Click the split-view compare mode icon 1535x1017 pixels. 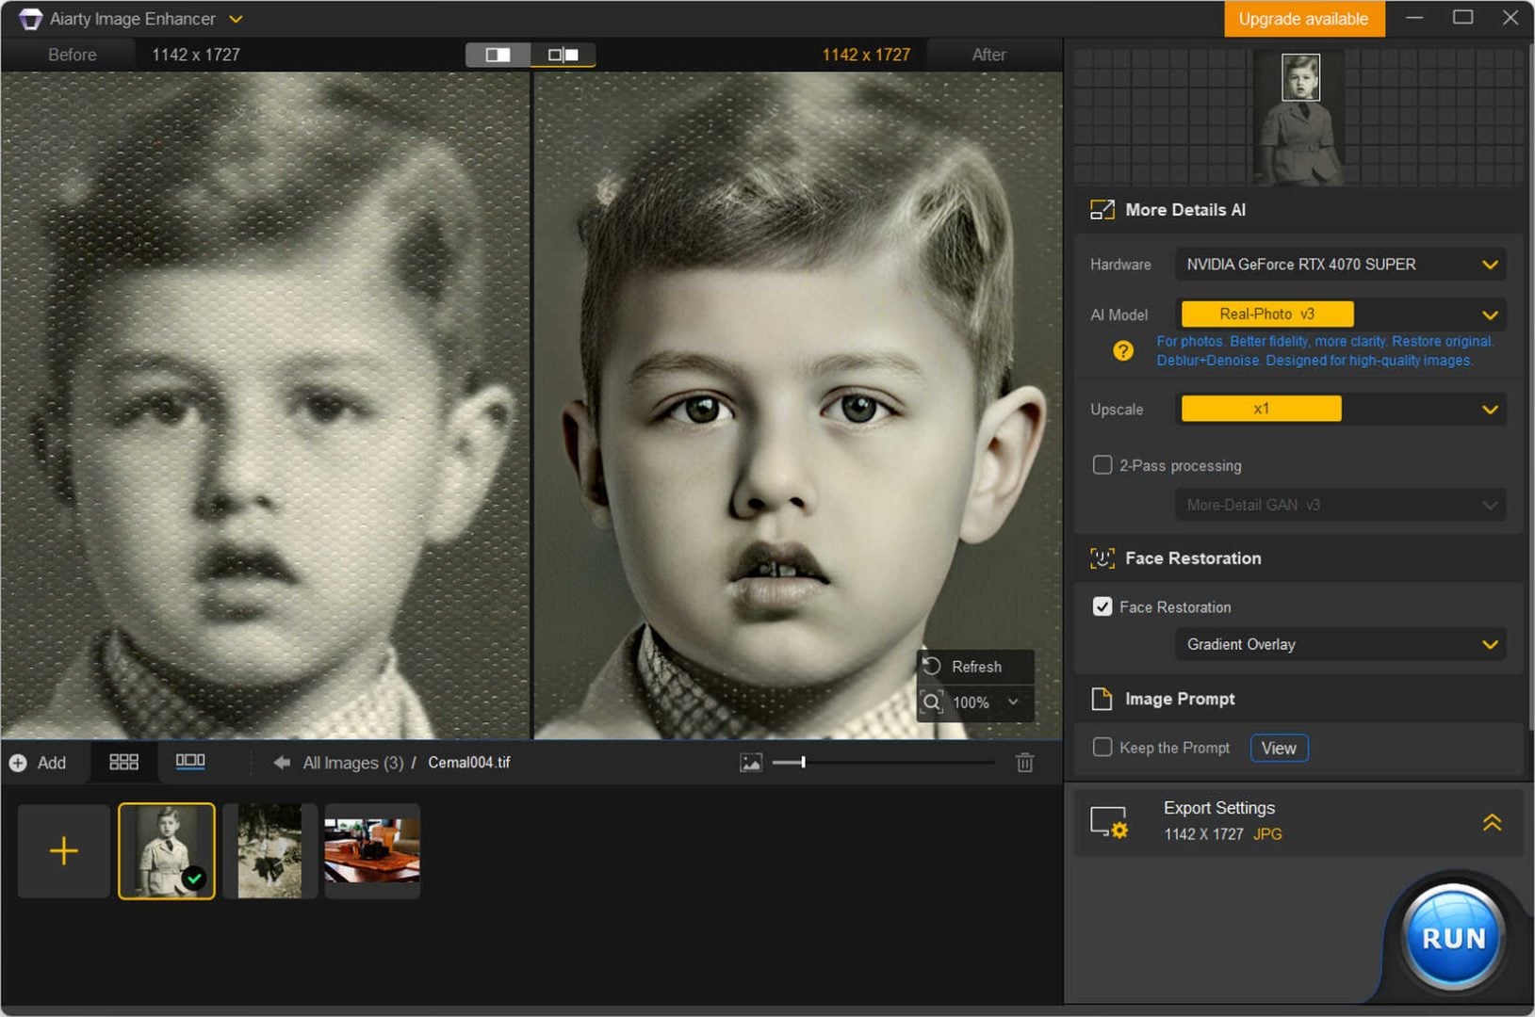[x=498, y=55]
